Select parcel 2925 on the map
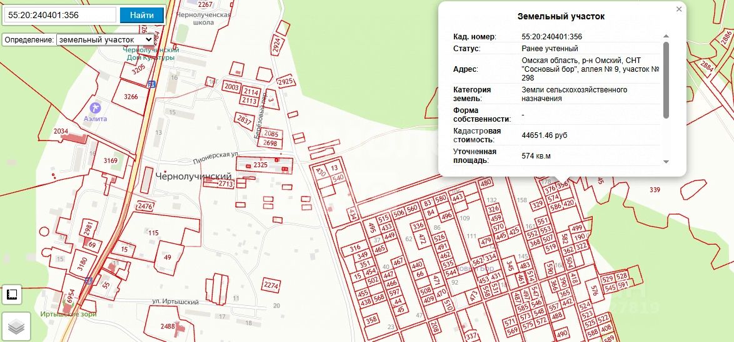The image size is (734, 342). click(x=286, y=82)
